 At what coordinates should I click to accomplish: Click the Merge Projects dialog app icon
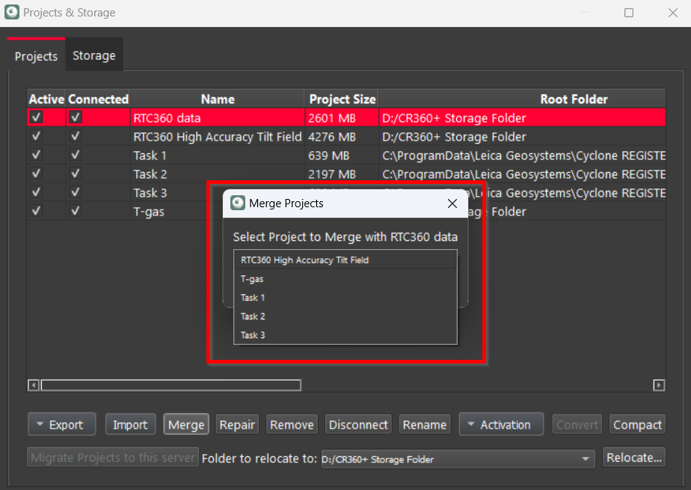click(x=238, y=203)
